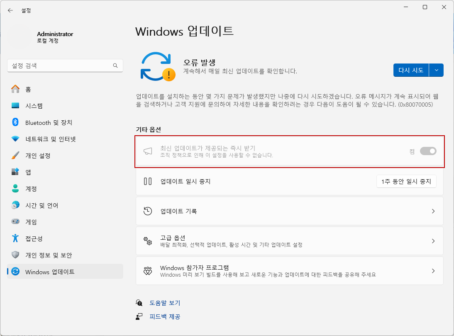The width and height of the screenshot is (454, 336).
Task: Click the pause icon beside 업데이트 일시 중지
Action: 148,181
